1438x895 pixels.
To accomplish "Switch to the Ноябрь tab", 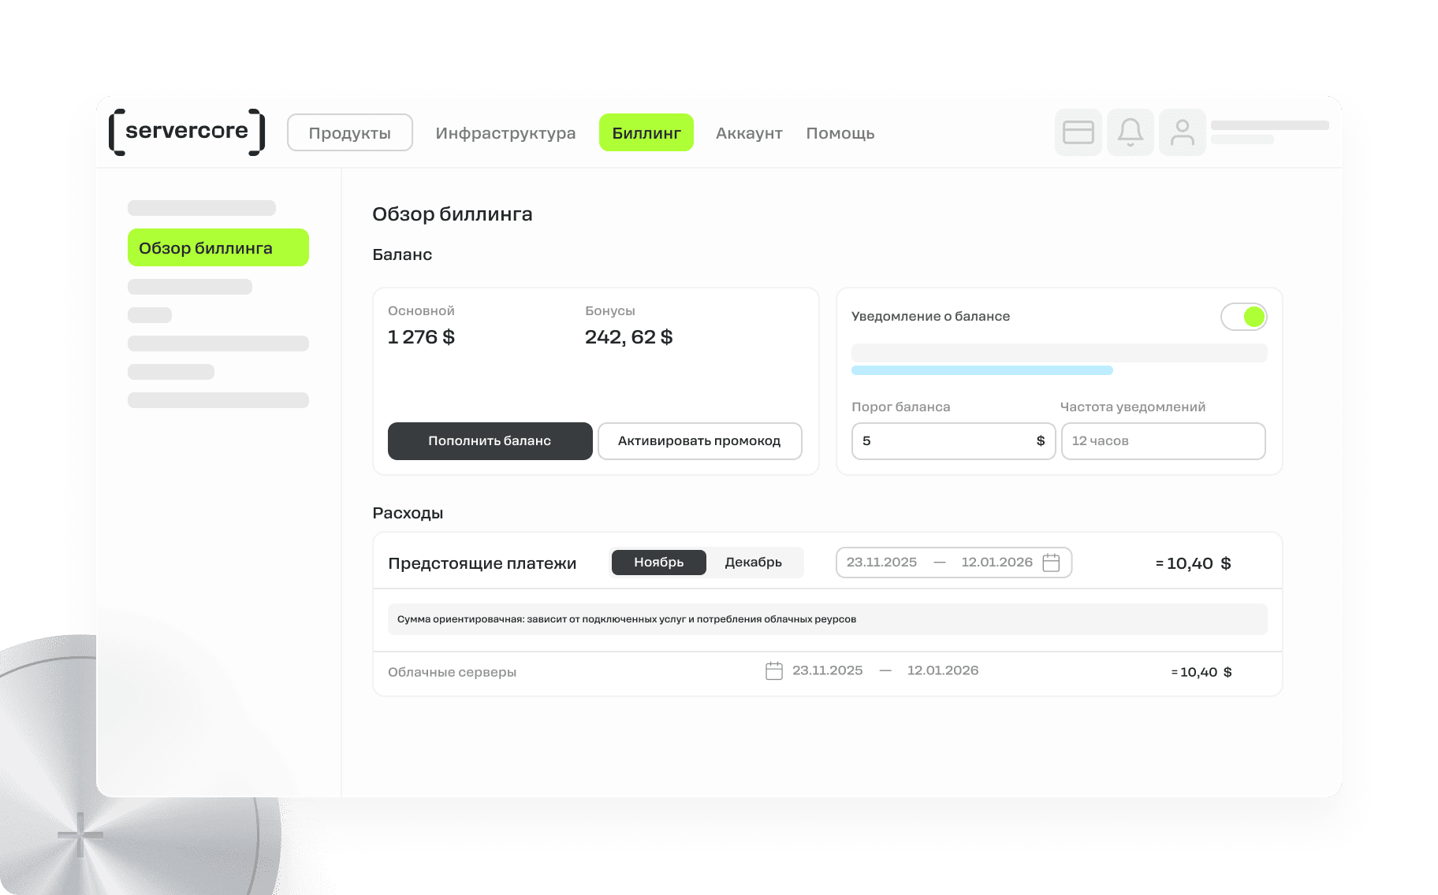I will (659, 563).
